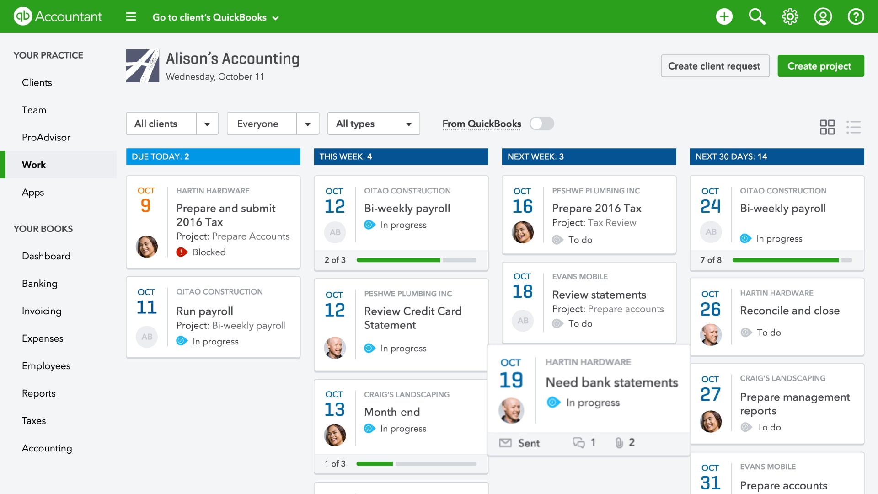Click To do icon on Review statements

tap(557, 323)
